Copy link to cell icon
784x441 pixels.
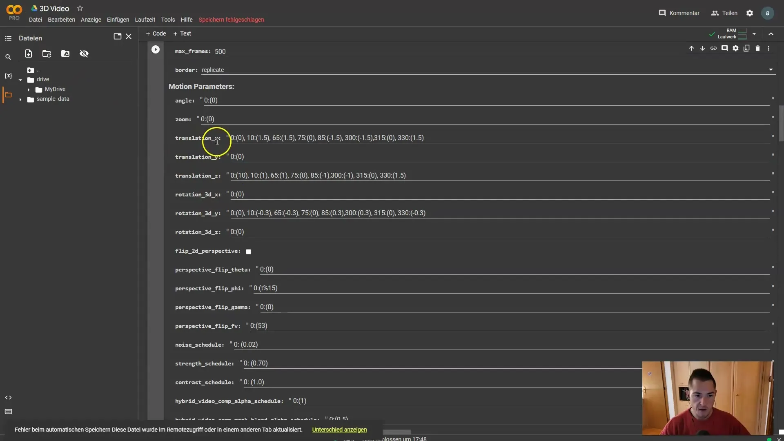coord(713,48)
